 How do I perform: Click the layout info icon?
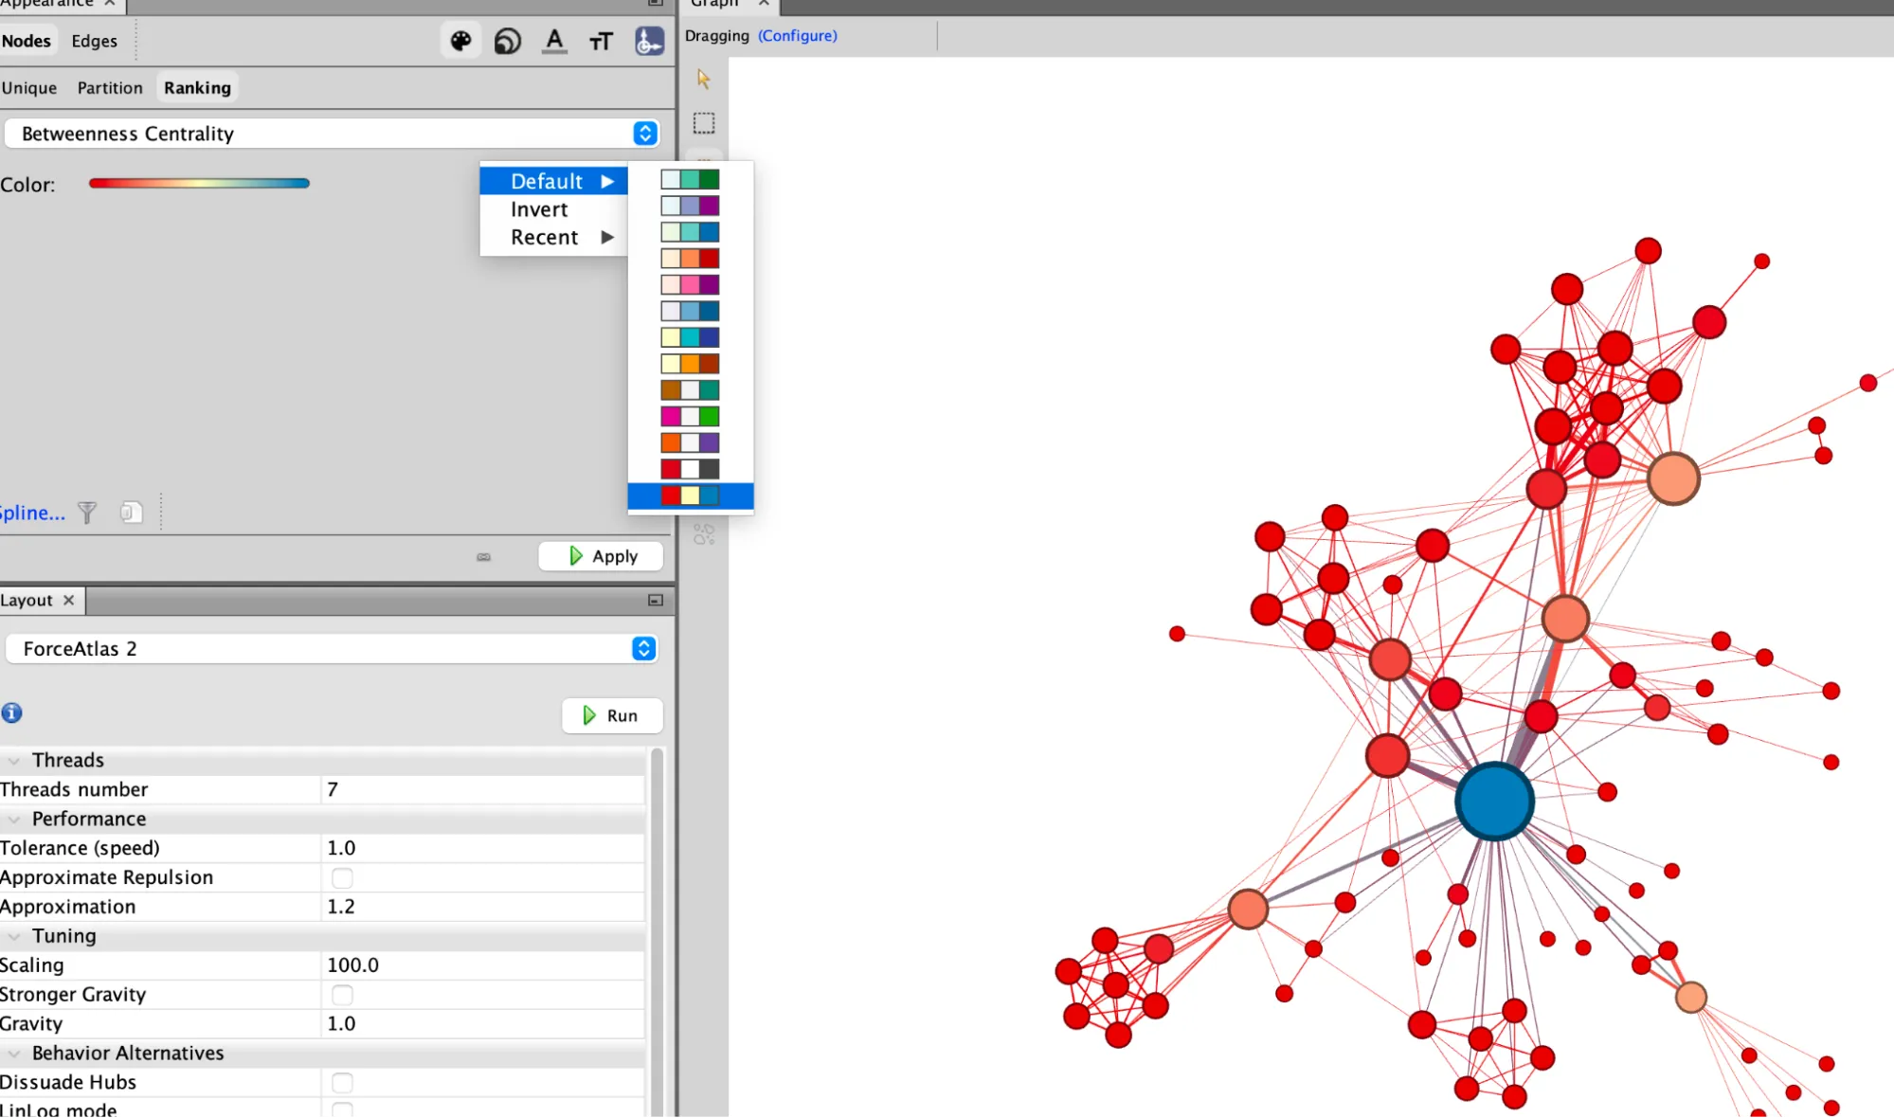click(x=12, y=713)
